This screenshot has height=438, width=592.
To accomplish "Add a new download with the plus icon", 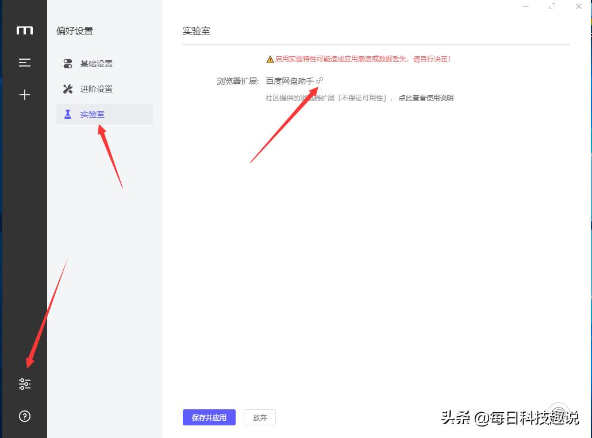I will click(24, 95).
